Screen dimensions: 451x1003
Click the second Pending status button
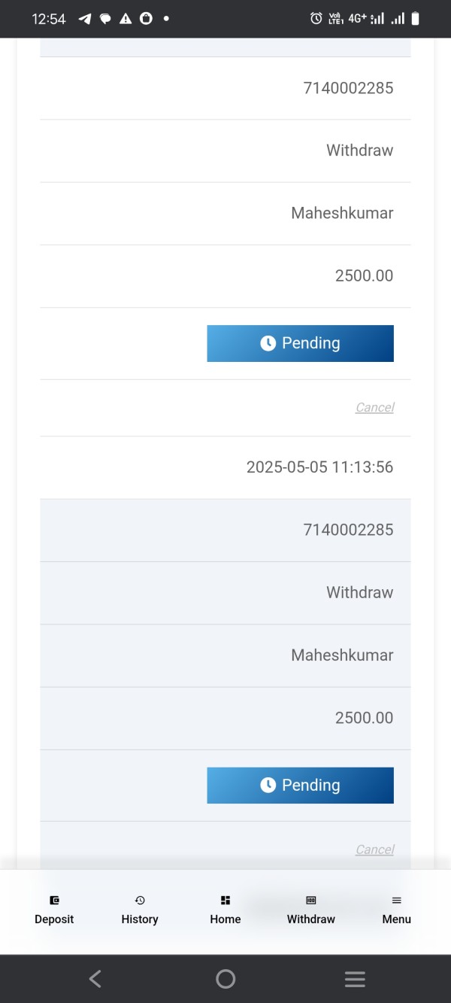point(300,786)
